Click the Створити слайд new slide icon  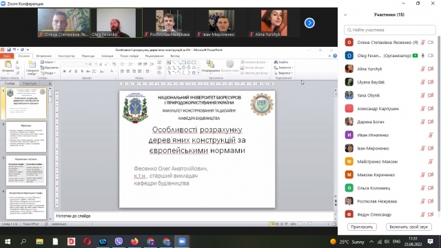(32, 65)
